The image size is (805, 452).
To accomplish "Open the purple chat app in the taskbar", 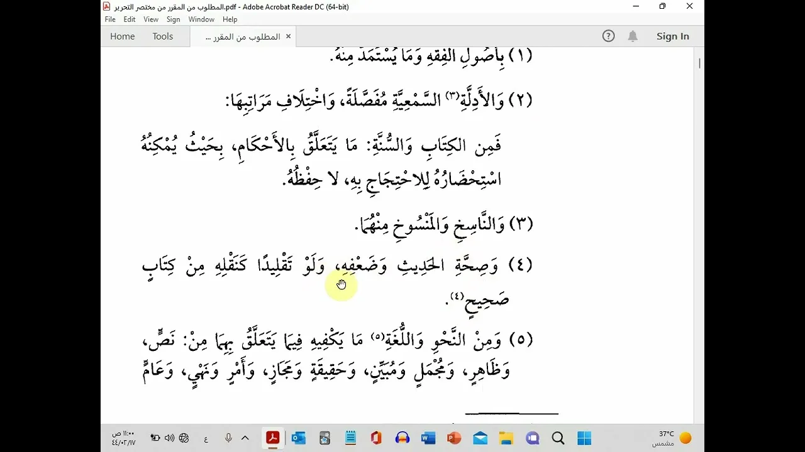I will (x=532, y=438).
